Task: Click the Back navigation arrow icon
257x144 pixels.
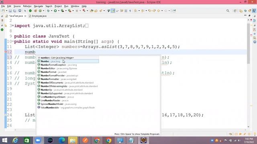Action: (x=159, y=11)
